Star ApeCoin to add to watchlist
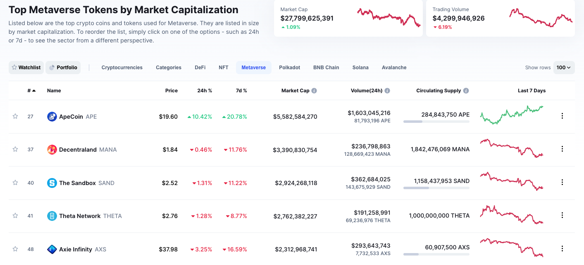This screenshot has width=584, height=265. (15, 116)
